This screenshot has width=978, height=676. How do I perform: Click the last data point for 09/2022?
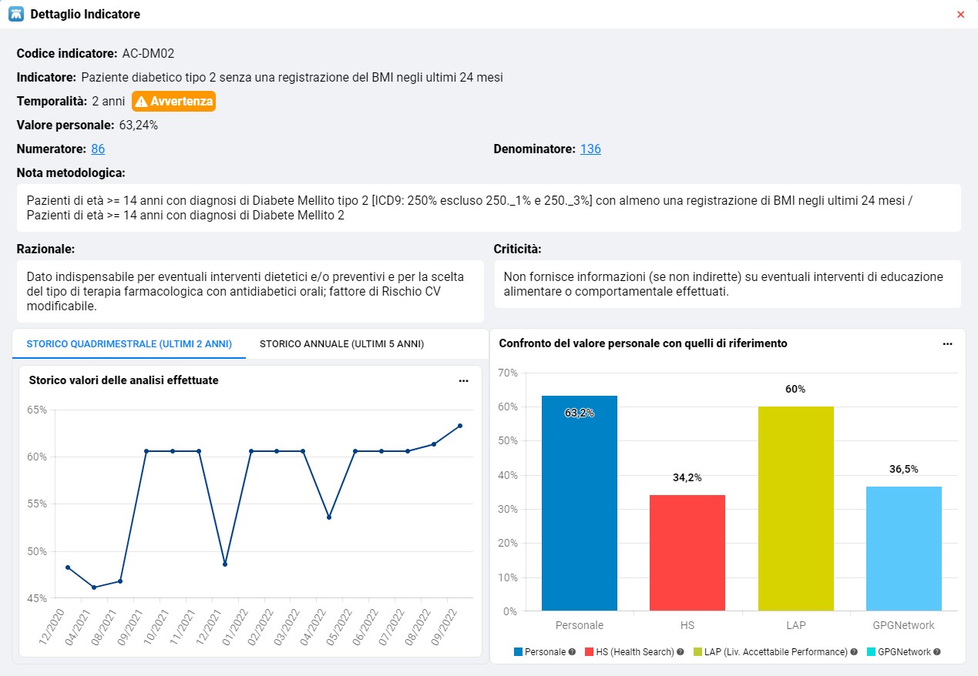(460, 426)
